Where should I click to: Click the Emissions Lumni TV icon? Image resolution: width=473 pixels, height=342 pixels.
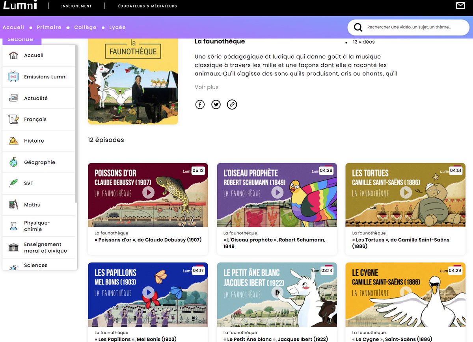13,77
